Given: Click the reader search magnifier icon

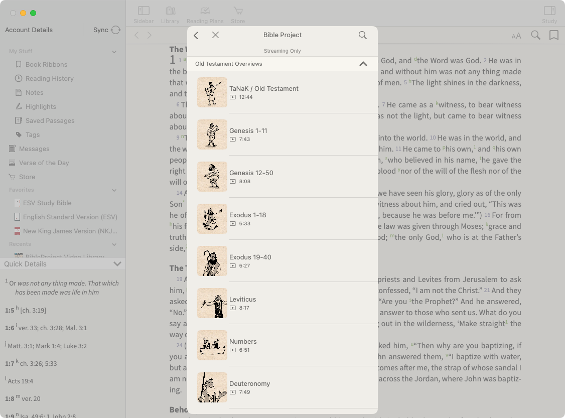Looking at the screenshot, I should (536, 35).
